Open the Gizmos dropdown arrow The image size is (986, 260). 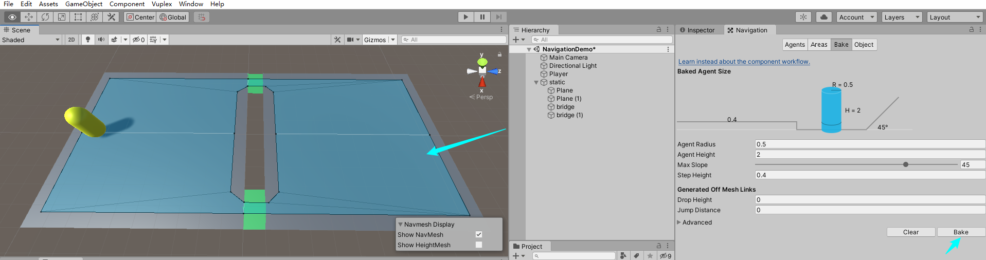point(393,40)
